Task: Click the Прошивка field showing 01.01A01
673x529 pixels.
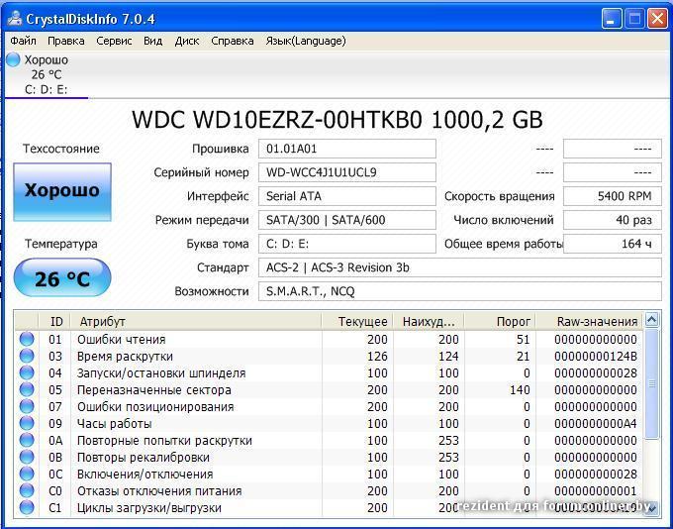Action: pos(346,149)
